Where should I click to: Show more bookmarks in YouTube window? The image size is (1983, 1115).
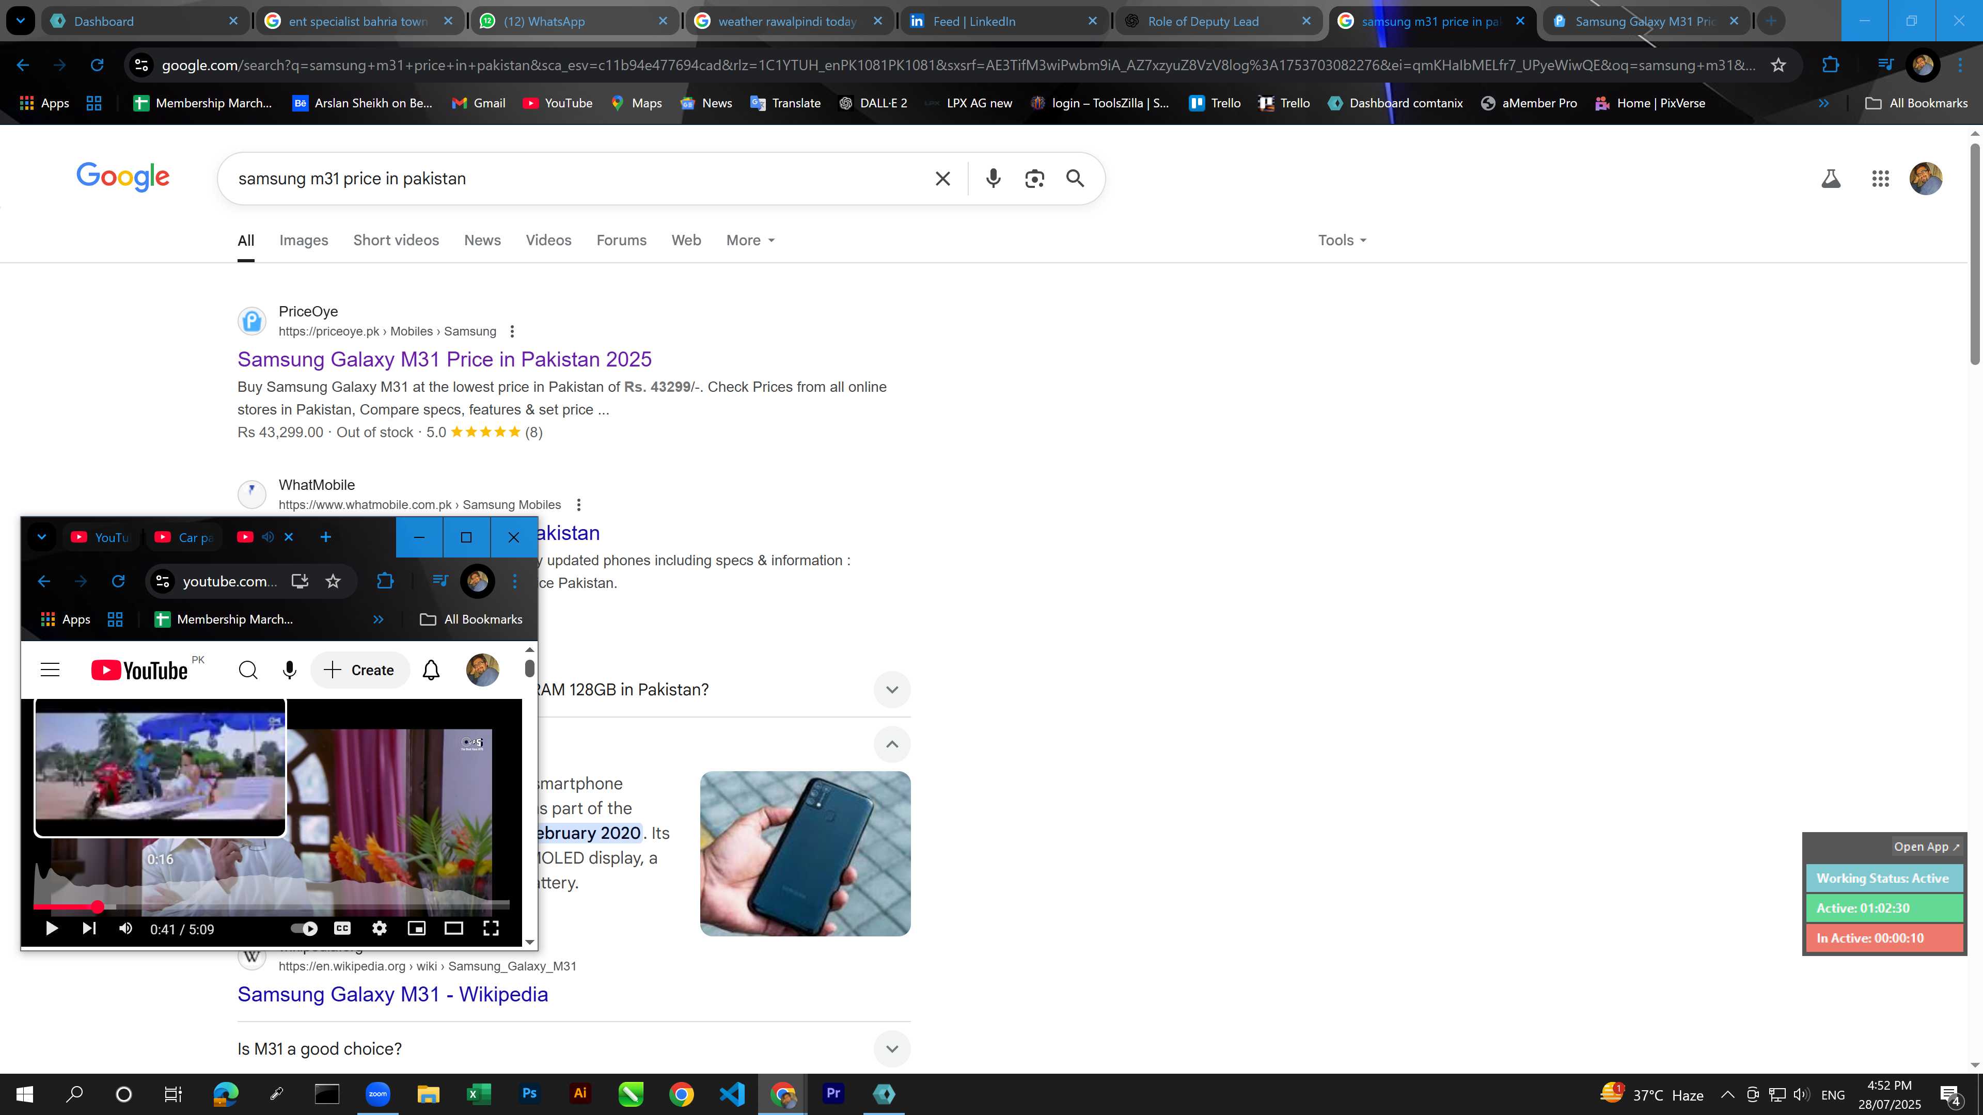378,619
